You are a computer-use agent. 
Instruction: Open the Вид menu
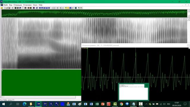point(11,5)
